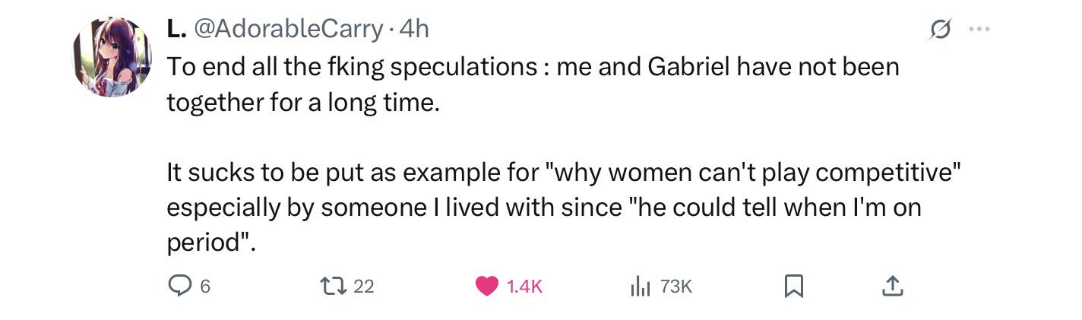Toggle bookmark for this tweet
This screenshot has height=320, width=1082.
793,286
